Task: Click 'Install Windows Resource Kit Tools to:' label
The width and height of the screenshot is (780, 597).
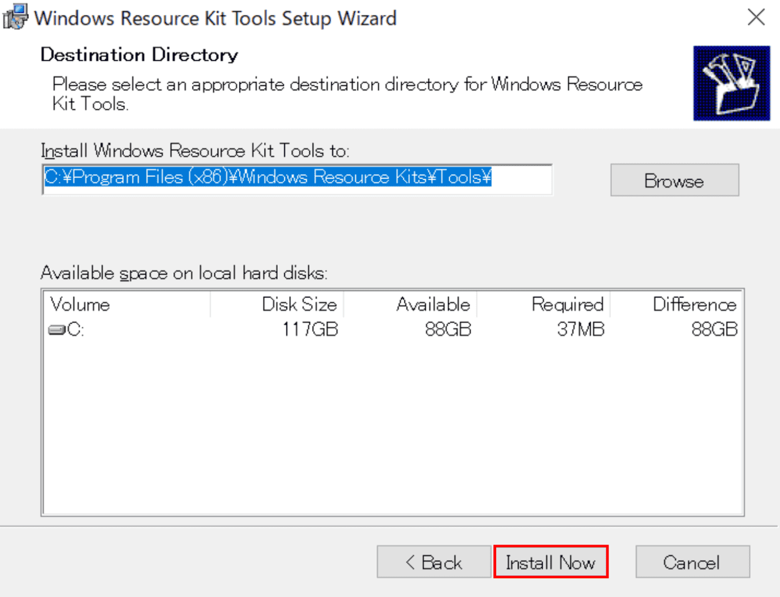Action: (x=195, y=150)
